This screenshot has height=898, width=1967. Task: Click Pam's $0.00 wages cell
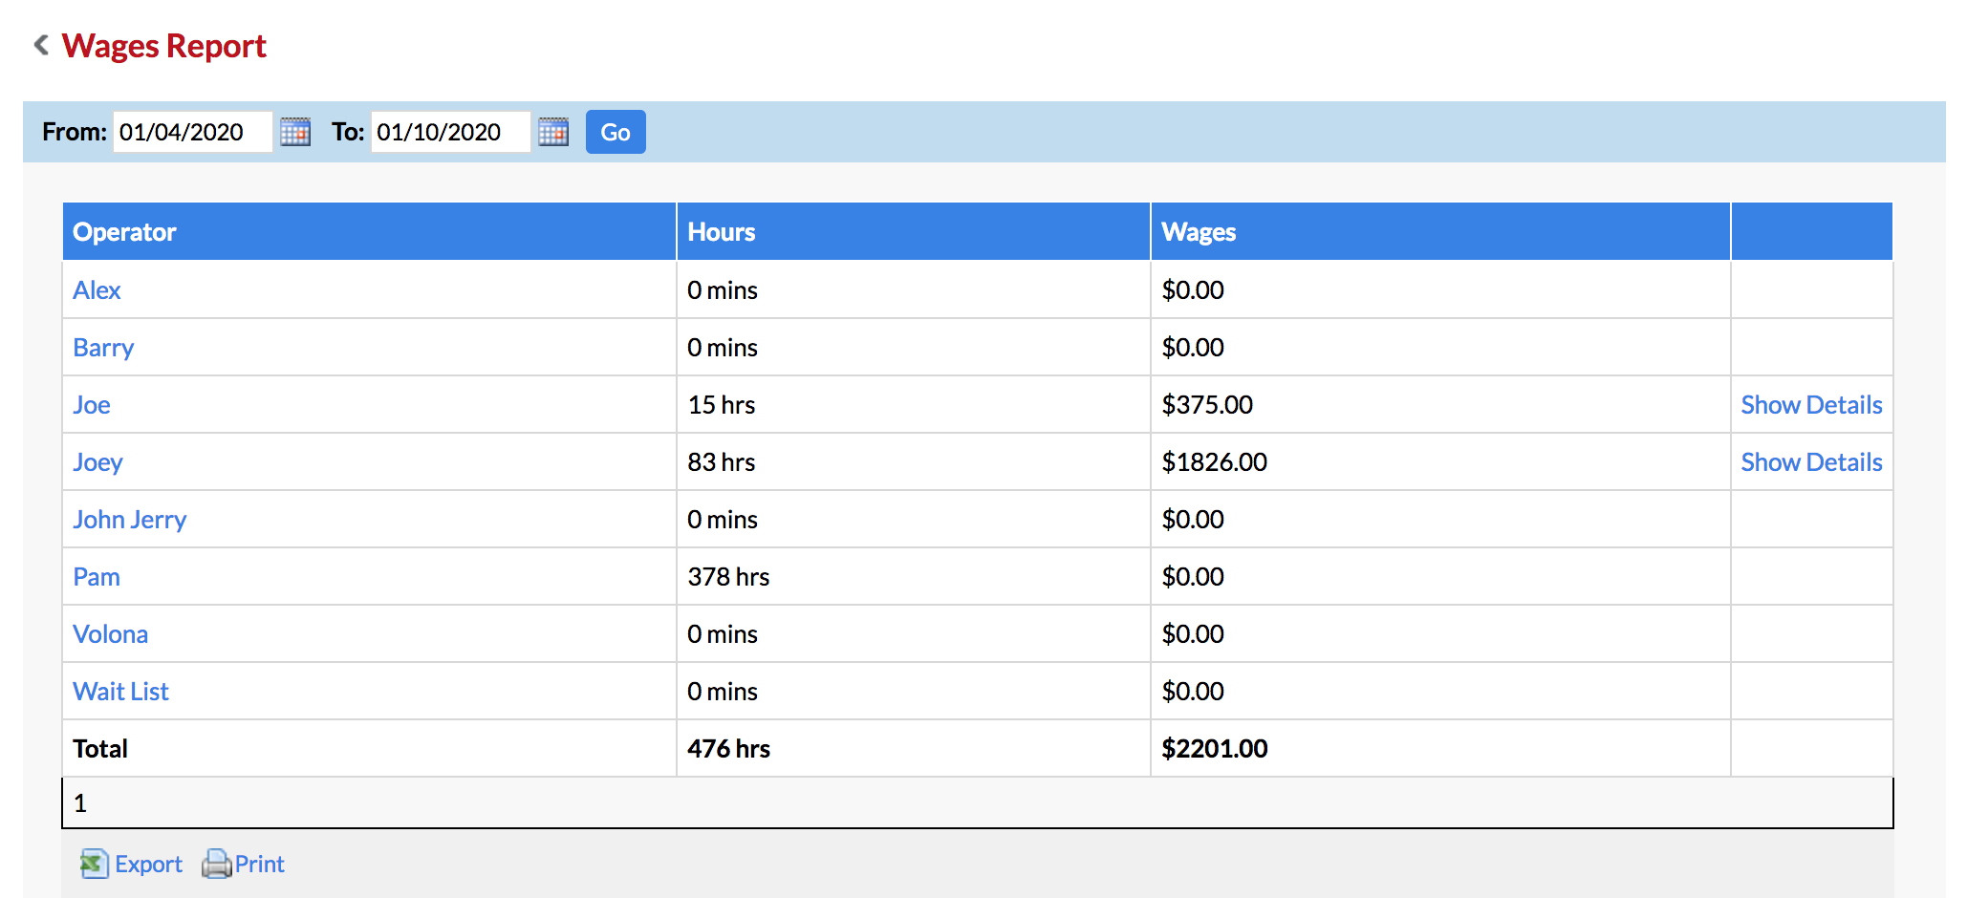[1441, 577]
